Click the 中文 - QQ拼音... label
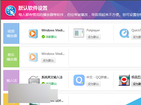The width and height of the screenshot is (141, 105). coord(98,77)
